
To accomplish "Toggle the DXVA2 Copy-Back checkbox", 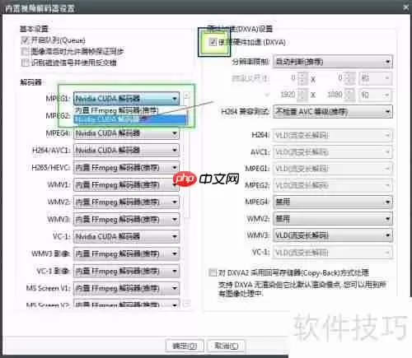I will click(213, 272).
